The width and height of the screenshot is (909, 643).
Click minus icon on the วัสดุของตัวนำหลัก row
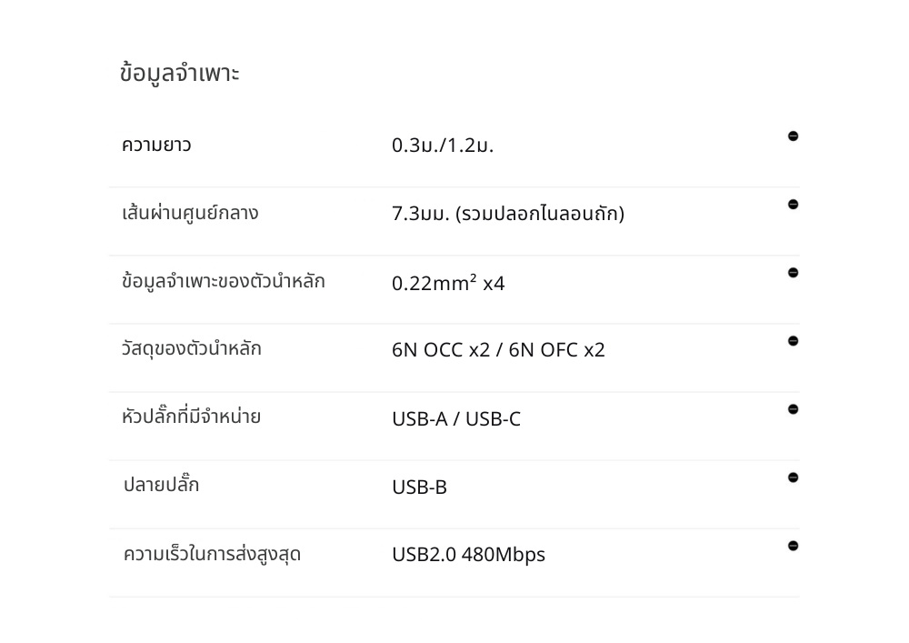pos(793,341)
